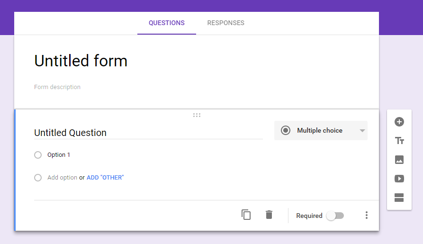Image resolution: width=423 pixels, height=244 pixels.
Task: Add a video from the sidebar
Action: point(399,179)
